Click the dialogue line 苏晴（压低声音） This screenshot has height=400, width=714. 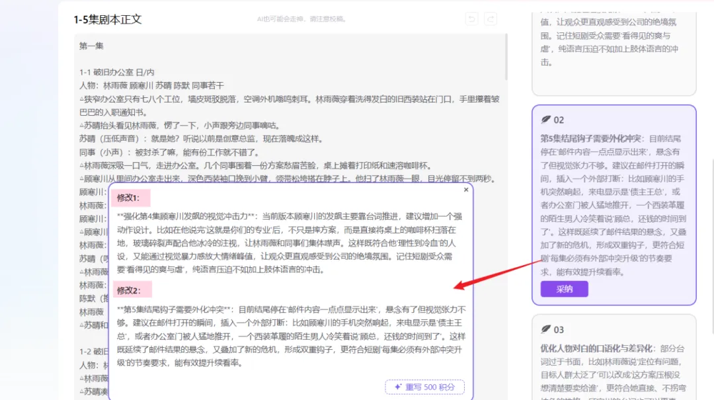point(201,138)
